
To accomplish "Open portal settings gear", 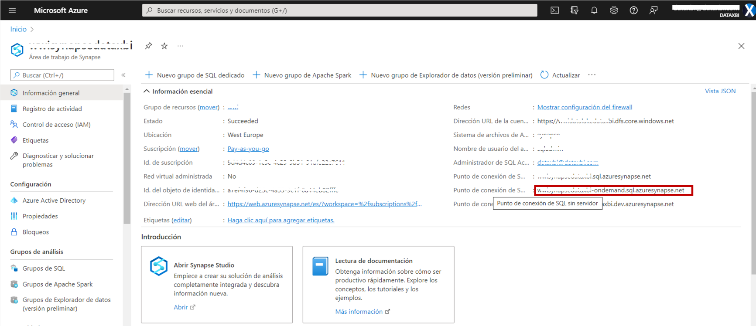I will 614,10.
